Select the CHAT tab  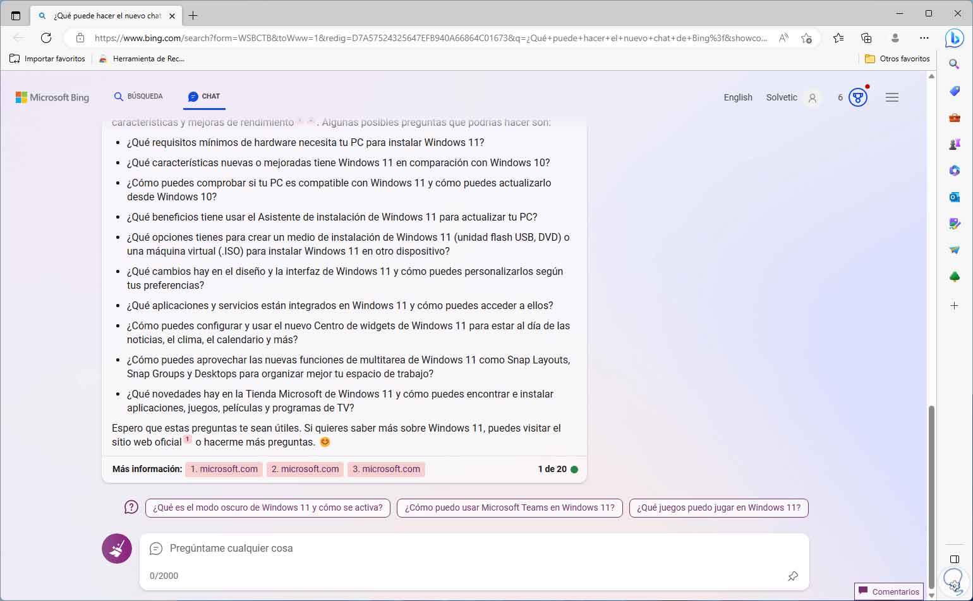(204, 97)
